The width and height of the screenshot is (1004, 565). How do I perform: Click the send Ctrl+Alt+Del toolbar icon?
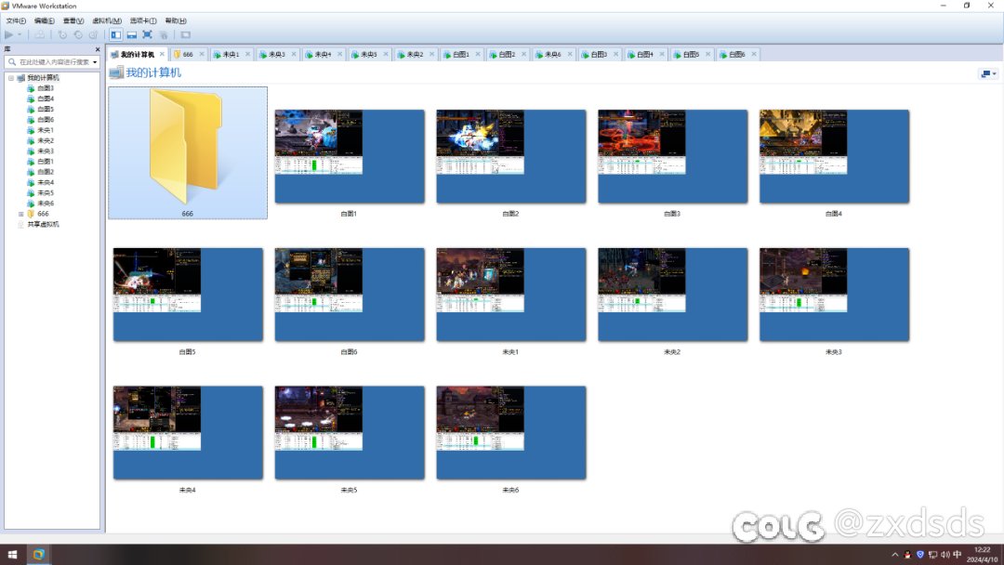coord(40,34)
